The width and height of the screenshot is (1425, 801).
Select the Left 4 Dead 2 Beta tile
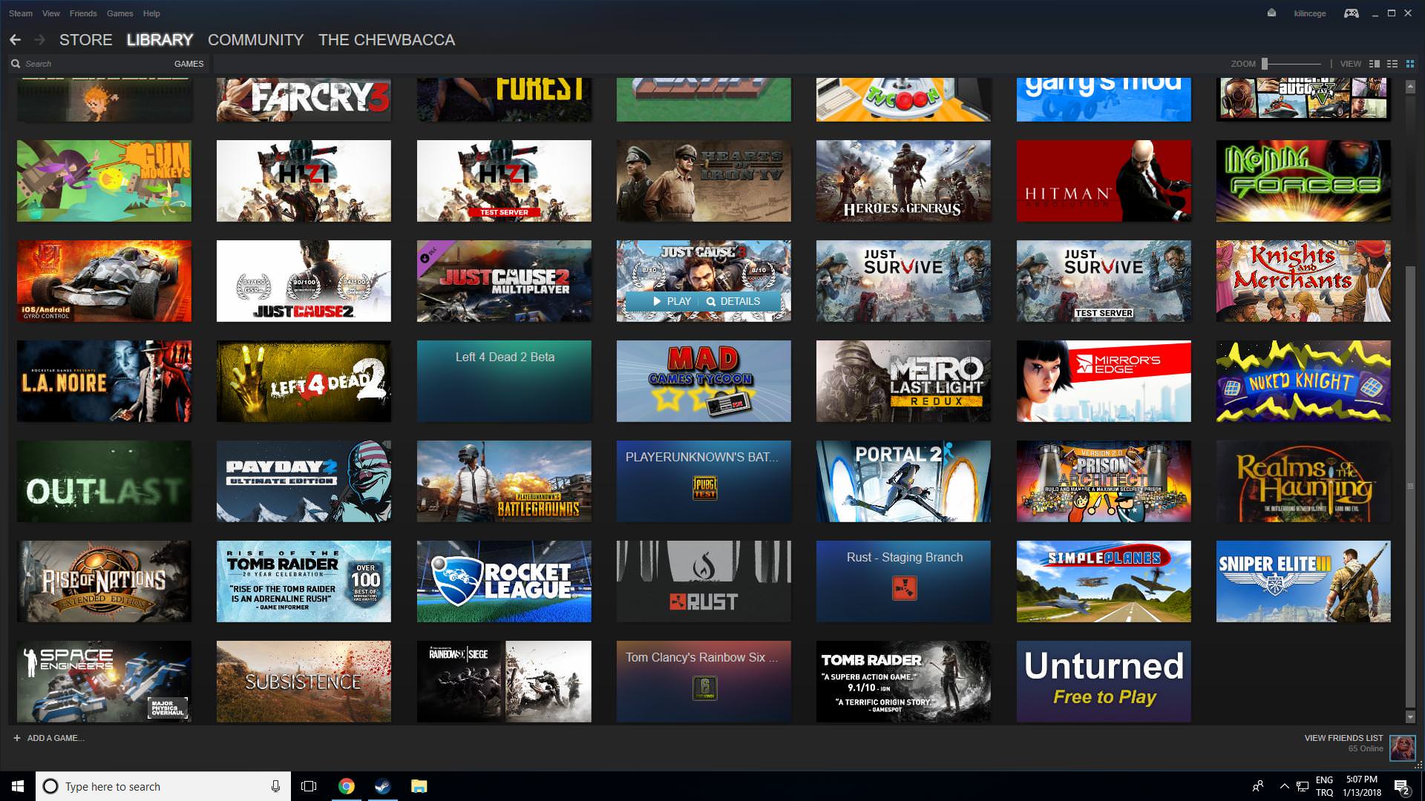click(504, 381)
